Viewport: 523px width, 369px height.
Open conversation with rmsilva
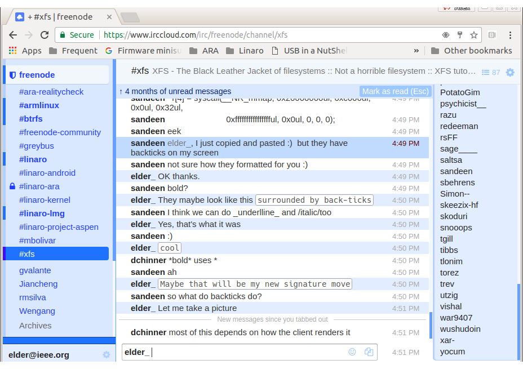click(x=32, y=297)
